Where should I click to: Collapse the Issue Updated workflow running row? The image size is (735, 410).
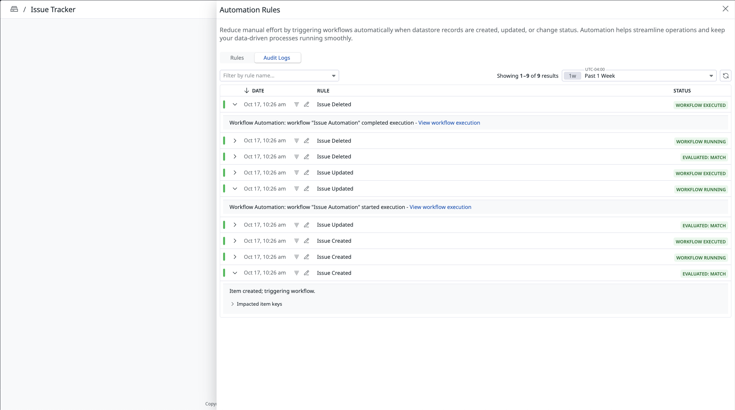point(235,189)
